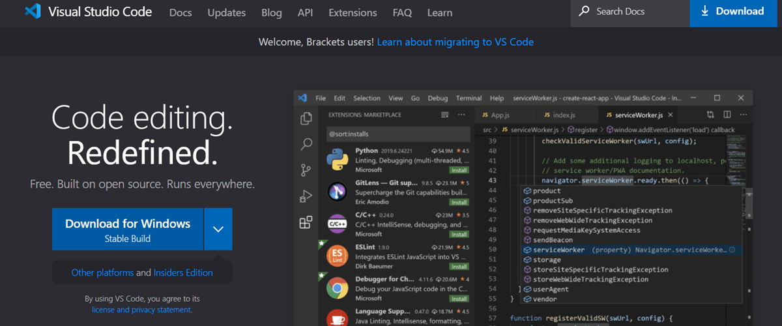Install the ESLint extension
The height and width of the screenshot is (326, 782).
(459, 266)
